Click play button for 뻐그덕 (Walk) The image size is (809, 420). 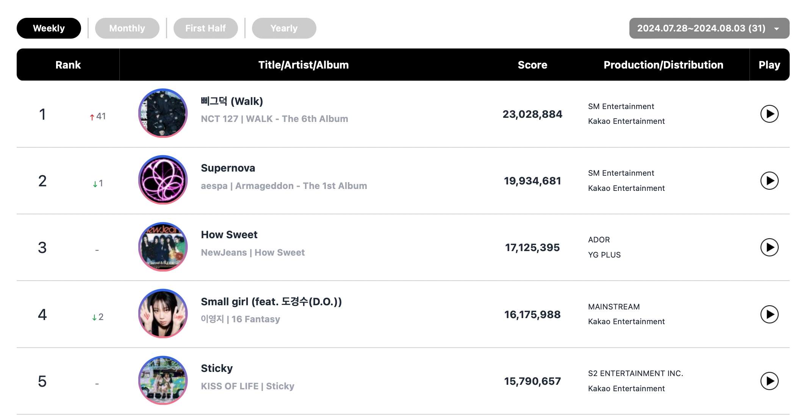(769, 114)
